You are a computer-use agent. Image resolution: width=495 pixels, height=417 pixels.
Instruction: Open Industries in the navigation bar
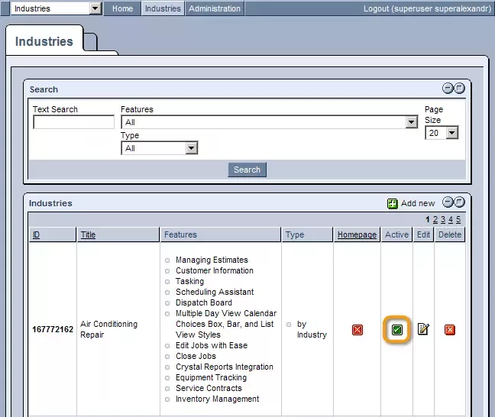tap(163, 8)
